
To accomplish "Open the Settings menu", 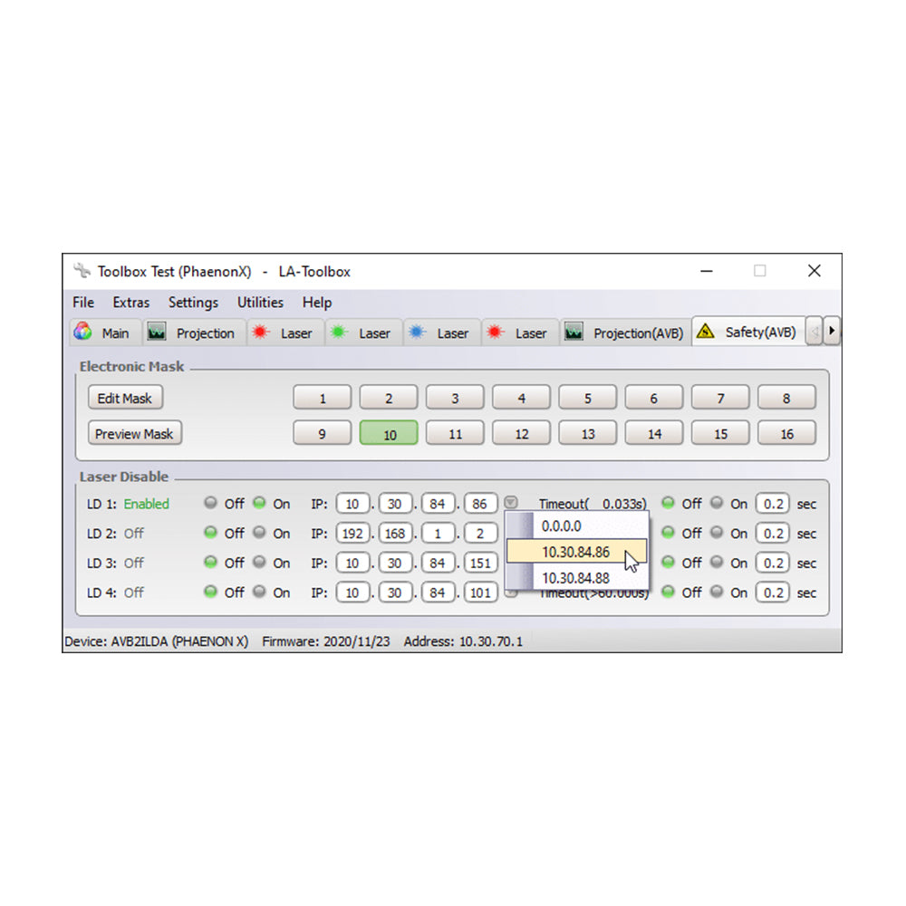I will point(193,303).
